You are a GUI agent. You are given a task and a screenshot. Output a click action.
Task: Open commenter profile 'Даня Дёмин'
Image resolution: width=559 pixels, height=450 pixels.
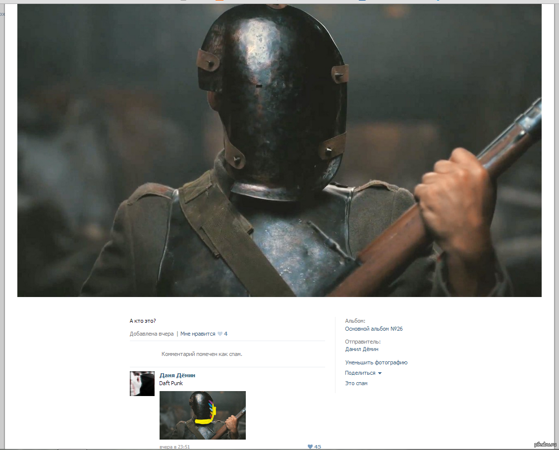pyautogui.click(x=177, y=375)
